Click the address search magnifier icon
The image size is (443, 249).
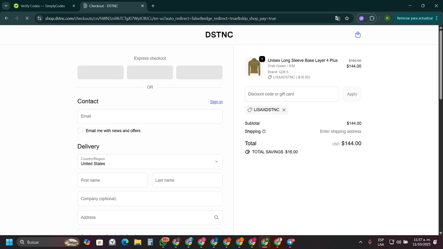click(216, 217)
